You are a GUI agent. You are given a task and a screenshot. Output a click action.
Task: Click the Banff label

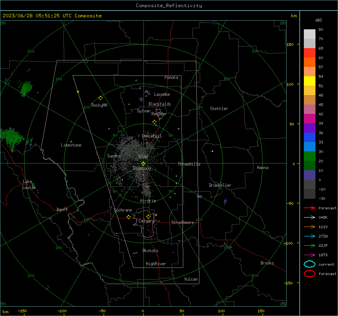point(62,209)
